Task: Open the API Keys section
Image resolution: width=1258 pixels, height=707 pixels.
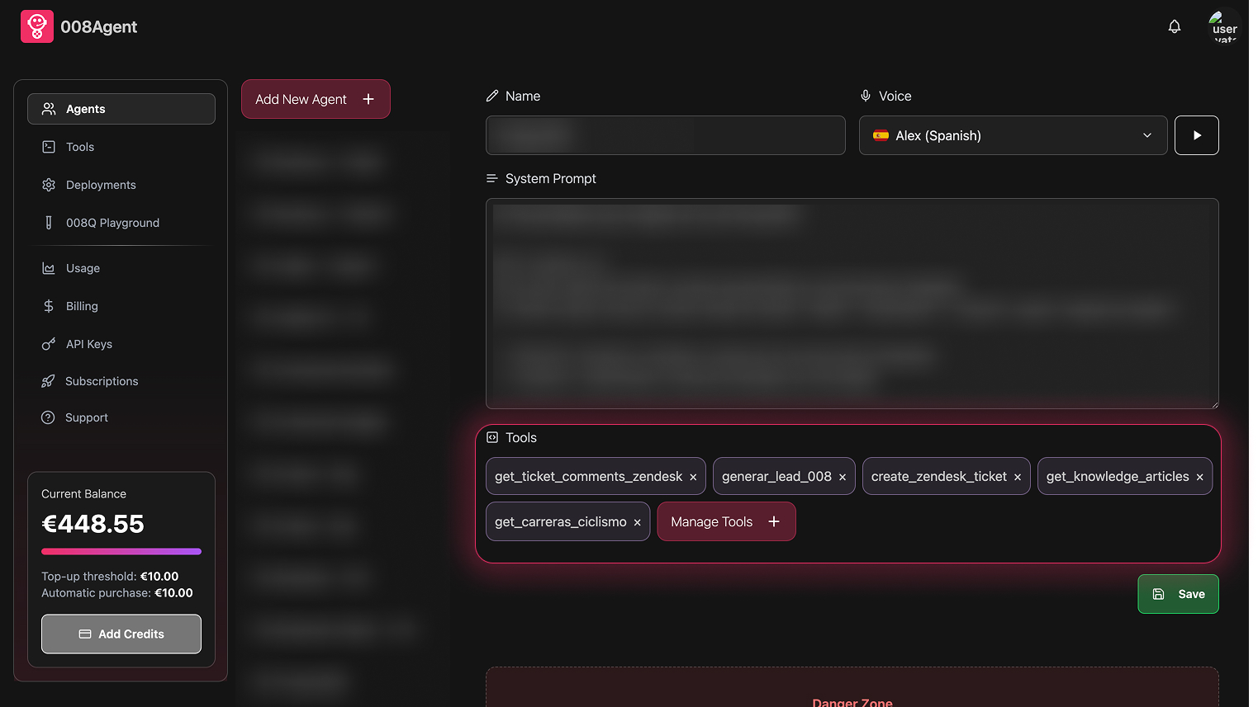Action: coord(87,343)
